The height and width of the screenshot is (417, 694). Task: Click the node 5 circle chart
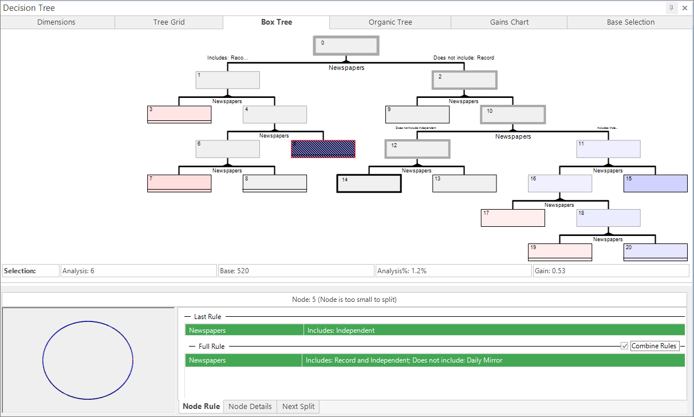88,360
